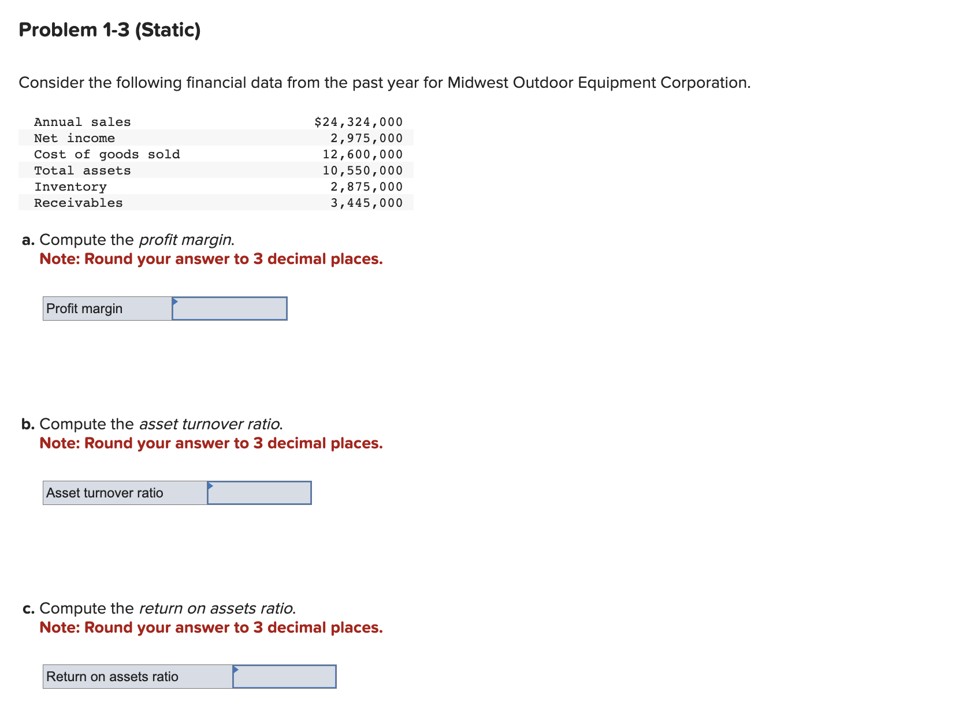Select the Asset turnover ratio label cell
The height and width of the screenshot is (728, 959).
124,493
